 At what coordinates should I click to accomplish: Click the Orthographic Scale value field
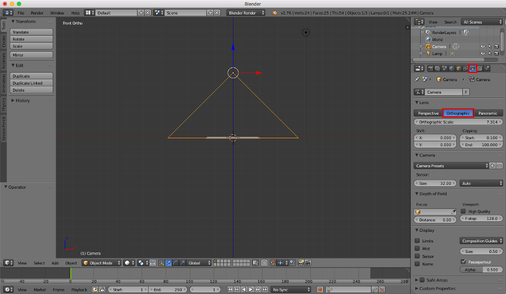pyautogui.click(x=458, y=122)
